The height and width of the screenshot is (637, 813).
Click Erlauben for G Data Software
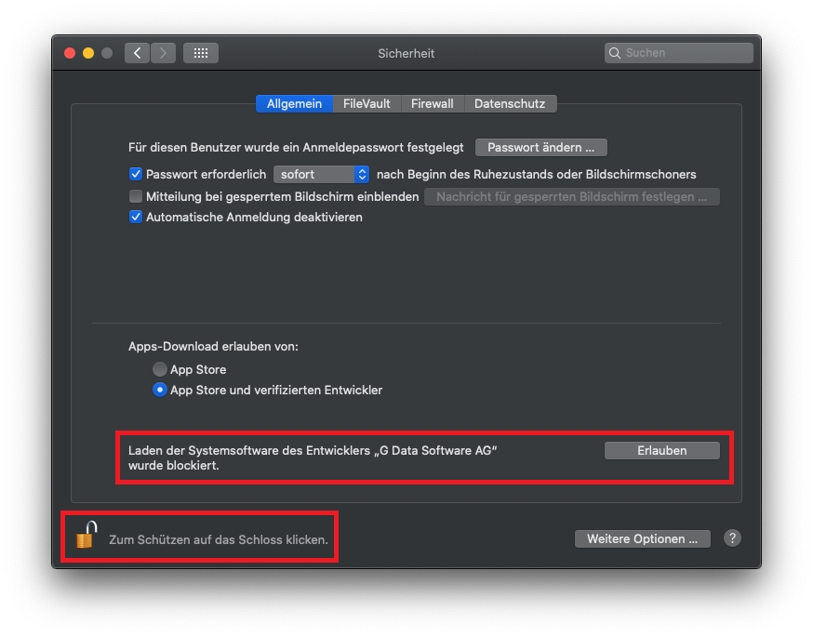[661, 450]
